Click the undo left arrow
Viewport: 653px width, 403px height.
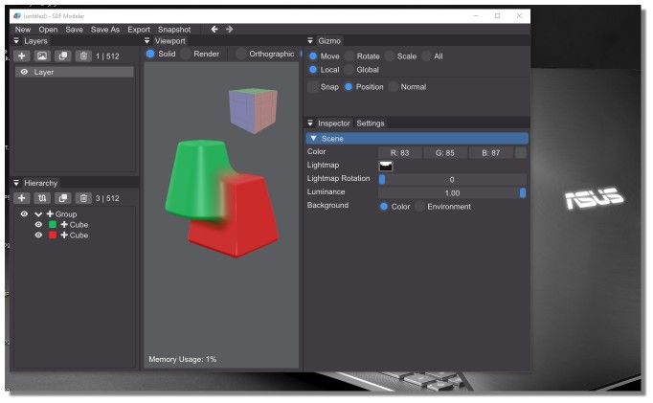[214, 30]
